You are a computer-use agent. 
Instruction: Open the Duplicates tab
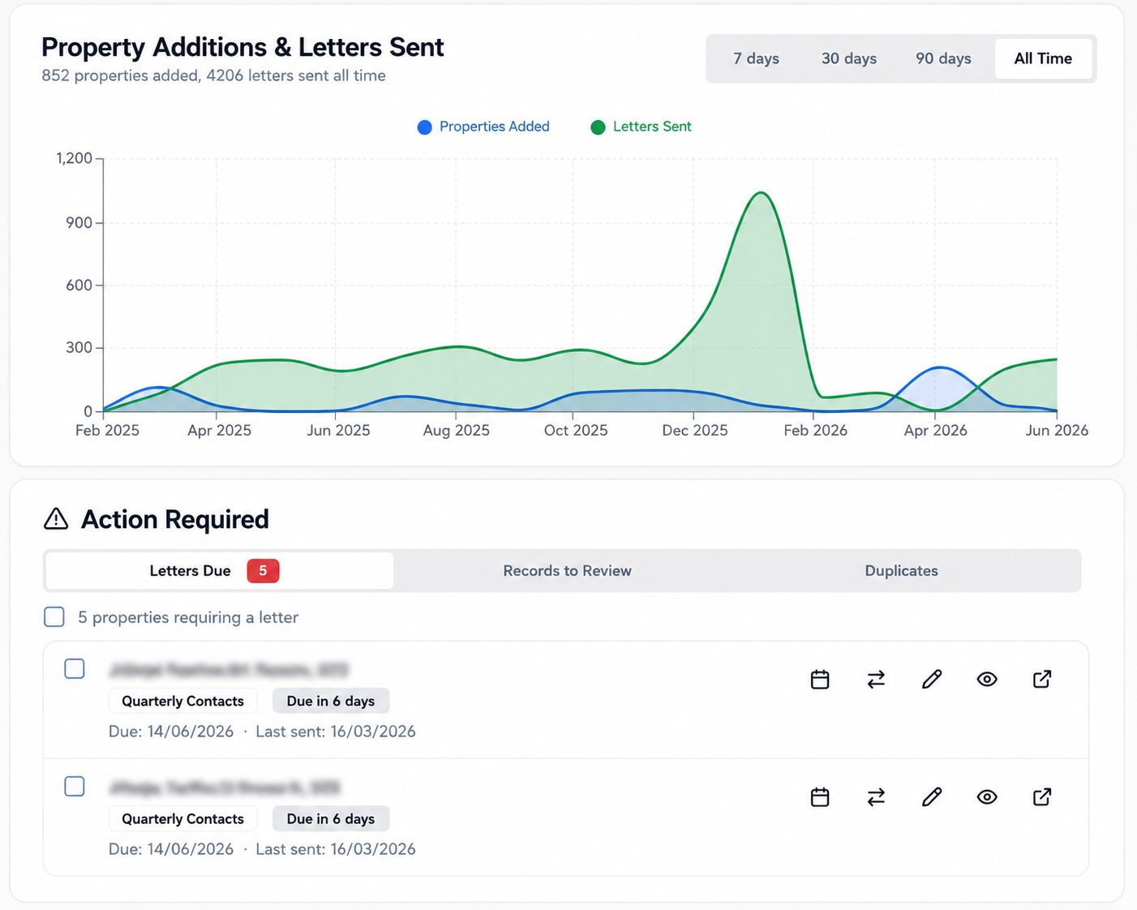pyautogui.click(x=901, y=571)
